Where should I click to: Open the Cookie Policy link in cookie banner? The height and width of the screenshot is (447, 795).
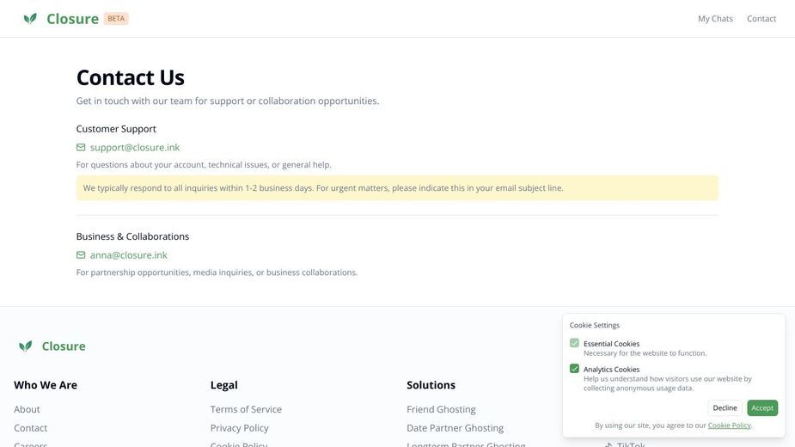(729, 426)
